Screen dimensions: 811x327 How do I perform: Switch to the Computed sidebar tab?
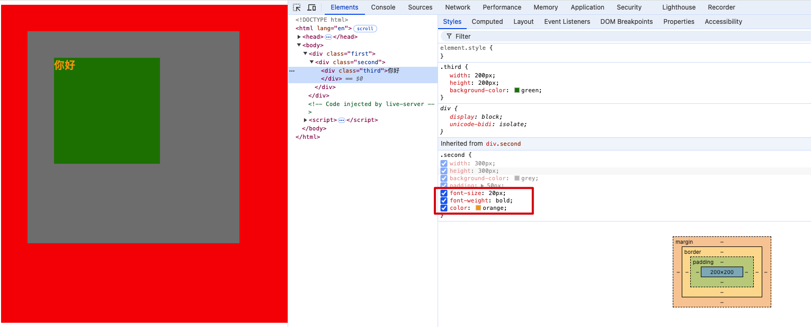click(487, 22)
